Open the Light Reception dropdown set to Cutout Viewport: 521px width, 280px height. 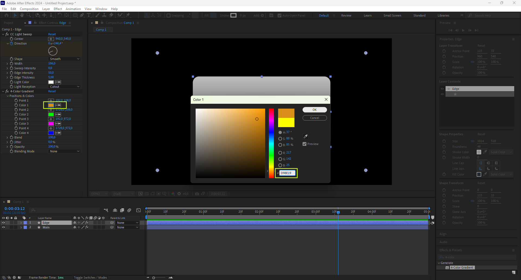pyautogui.click(x=65, y=87)
